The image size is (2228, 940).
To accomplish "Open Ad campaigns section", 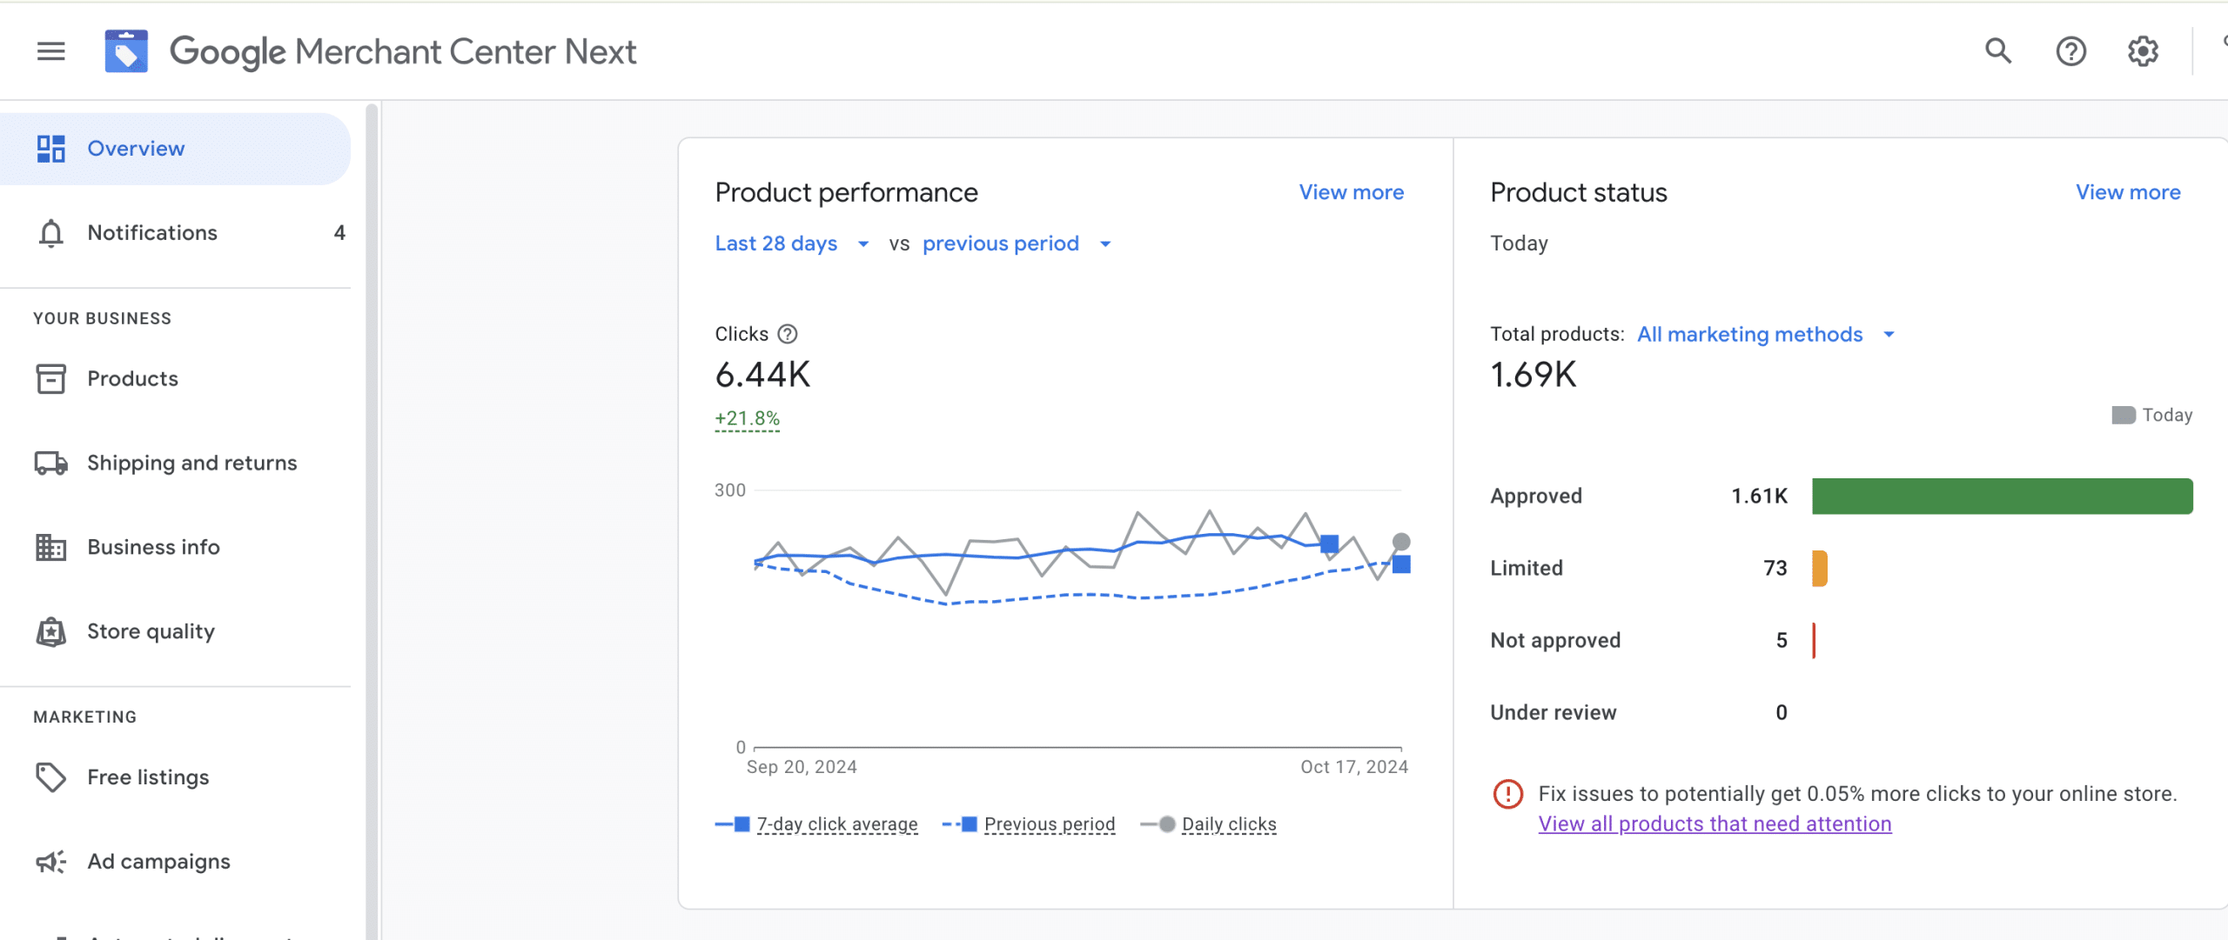I will tap(175, 862).
